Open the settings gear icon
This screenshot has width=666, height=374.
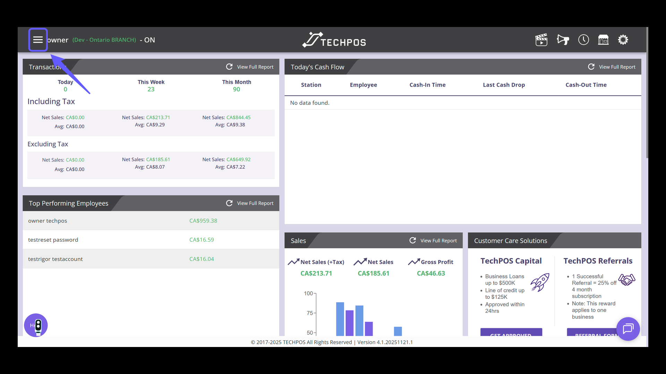[x=623, y=40]
